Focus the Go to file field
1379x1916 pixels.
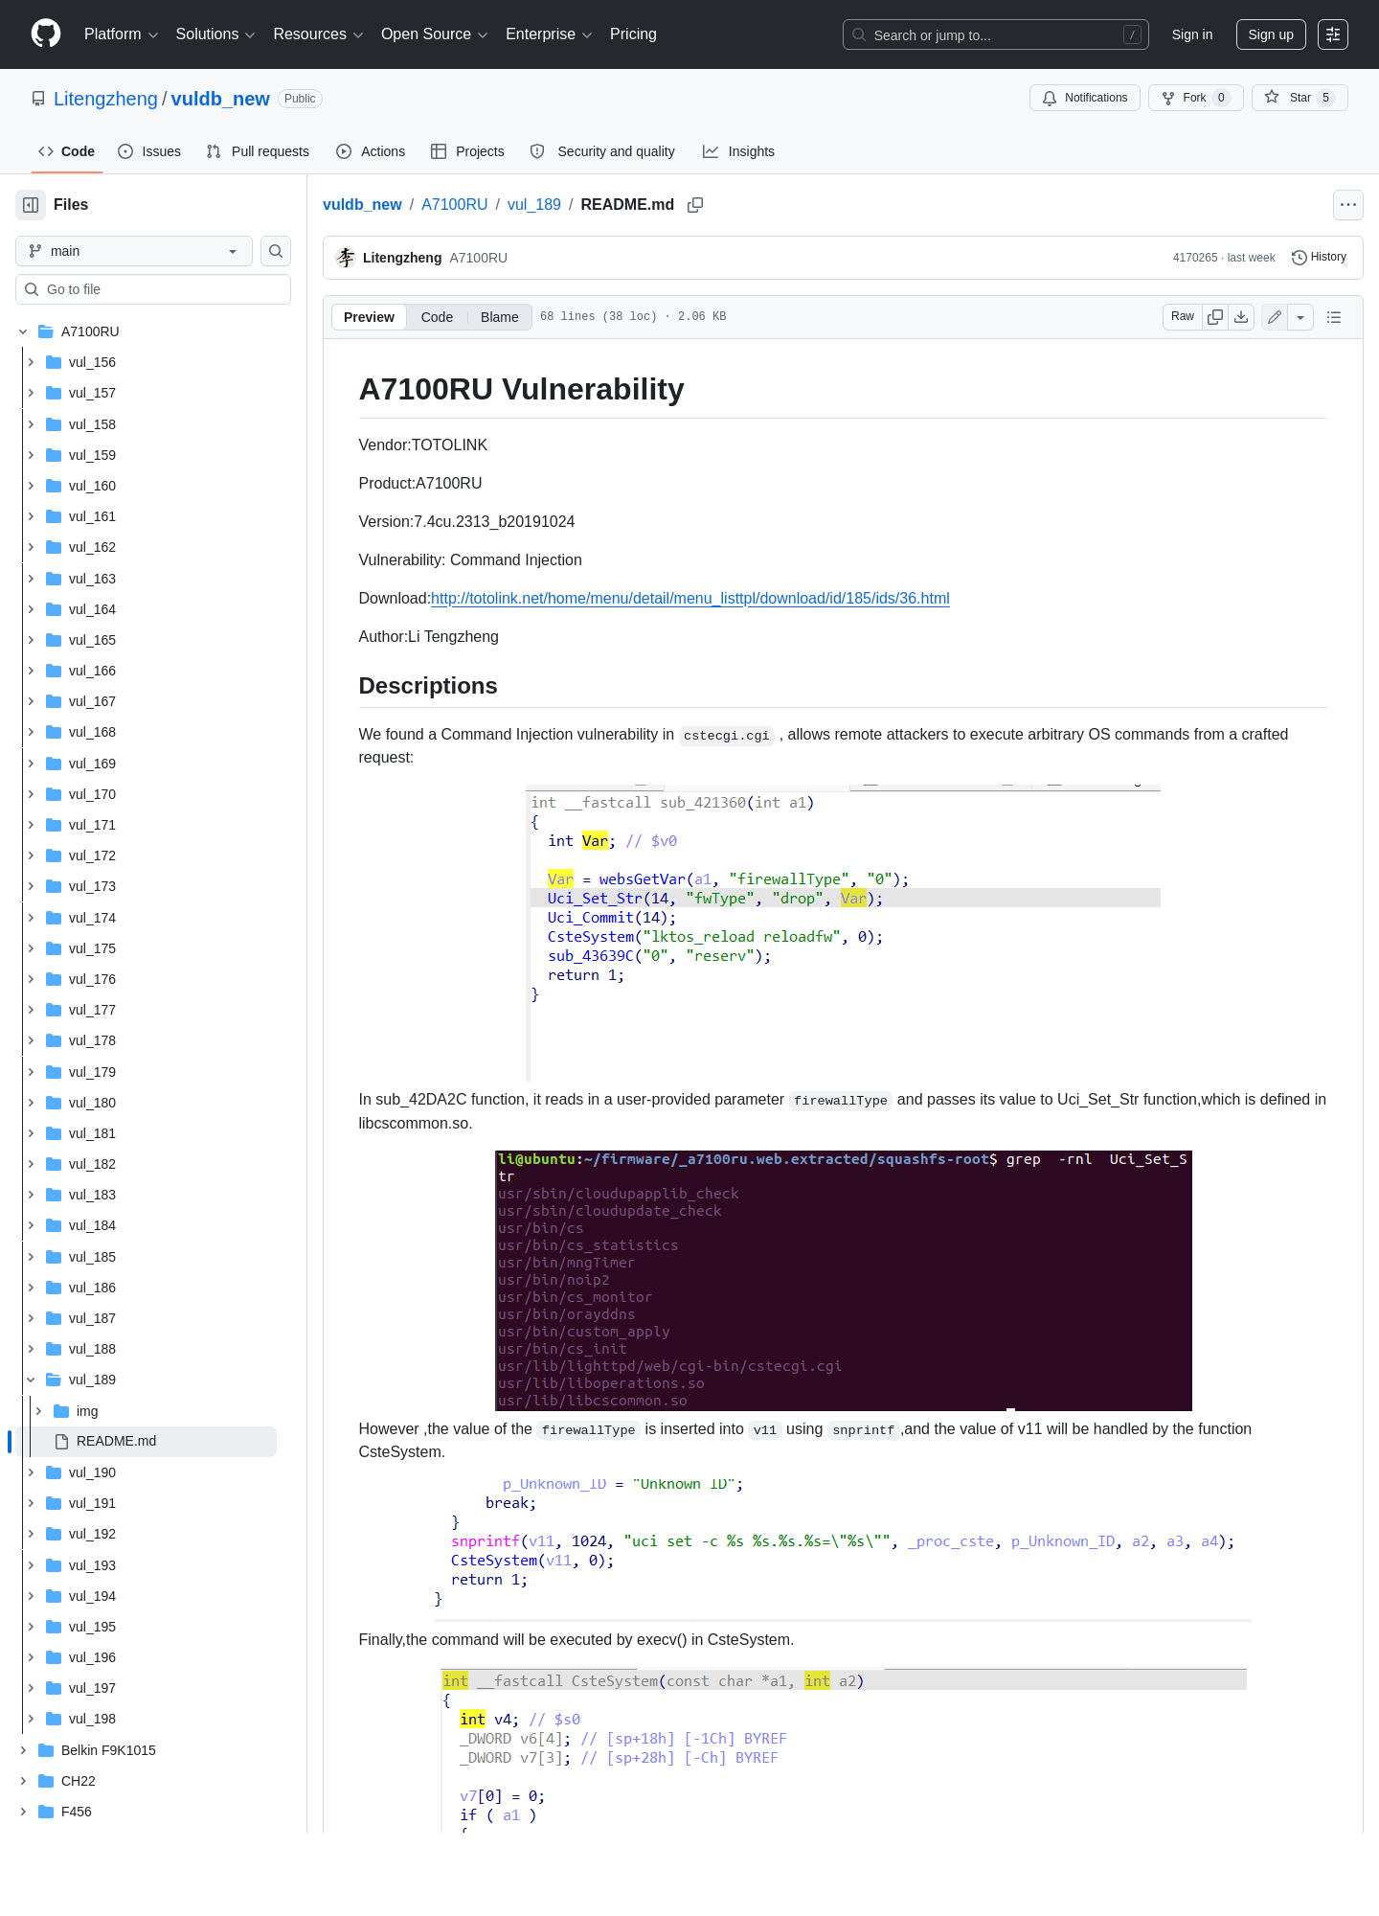click(153, 289)
